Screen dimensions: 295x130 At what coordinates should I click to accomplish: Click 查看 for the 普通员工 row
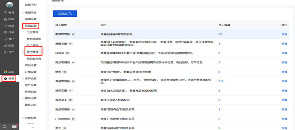pyautogui.click(x=284, y=100)
